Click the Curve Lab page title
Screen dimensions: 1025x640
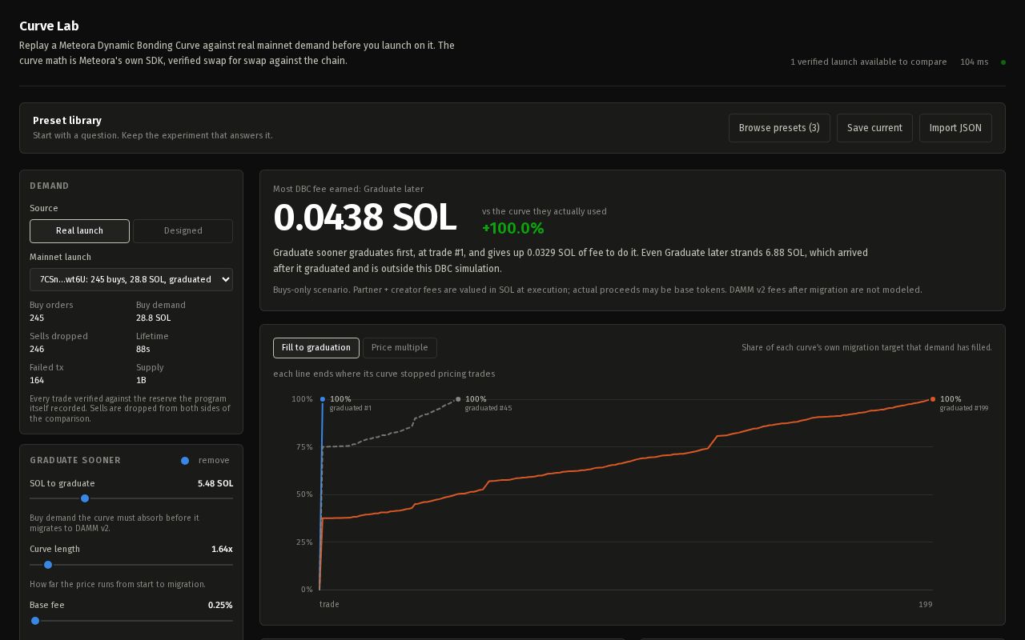(49, 26)
